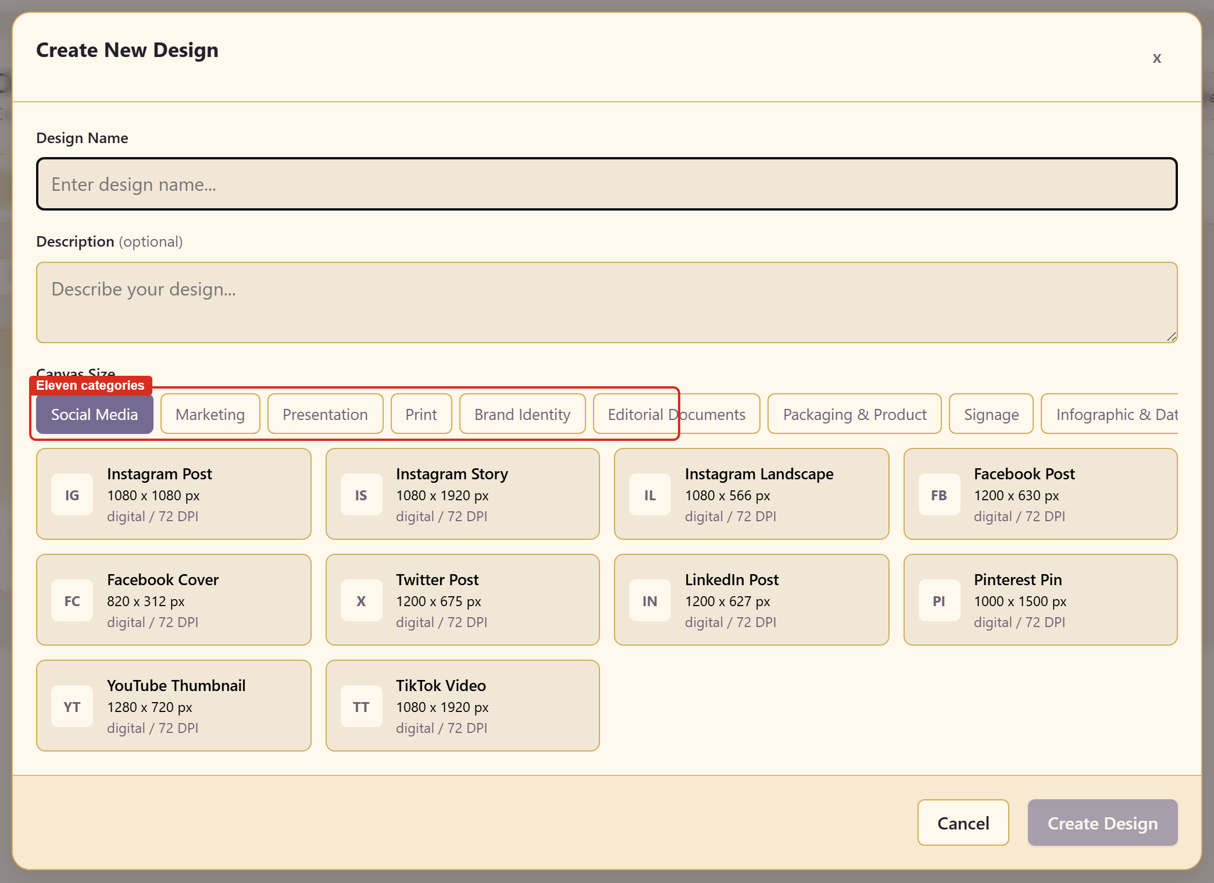Choose Facebook Post title text

click(1024, 474)
